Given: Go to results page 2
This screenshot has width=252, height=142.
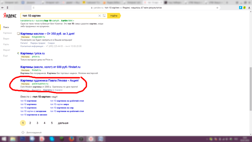Looking at the screenshot, I should (x=30, y=123).
